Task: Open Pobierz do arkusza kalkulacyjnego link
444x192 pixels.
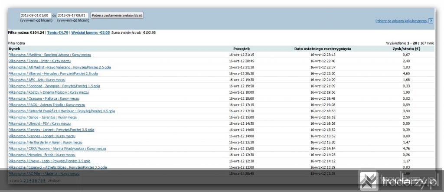Action: point(401,21)
